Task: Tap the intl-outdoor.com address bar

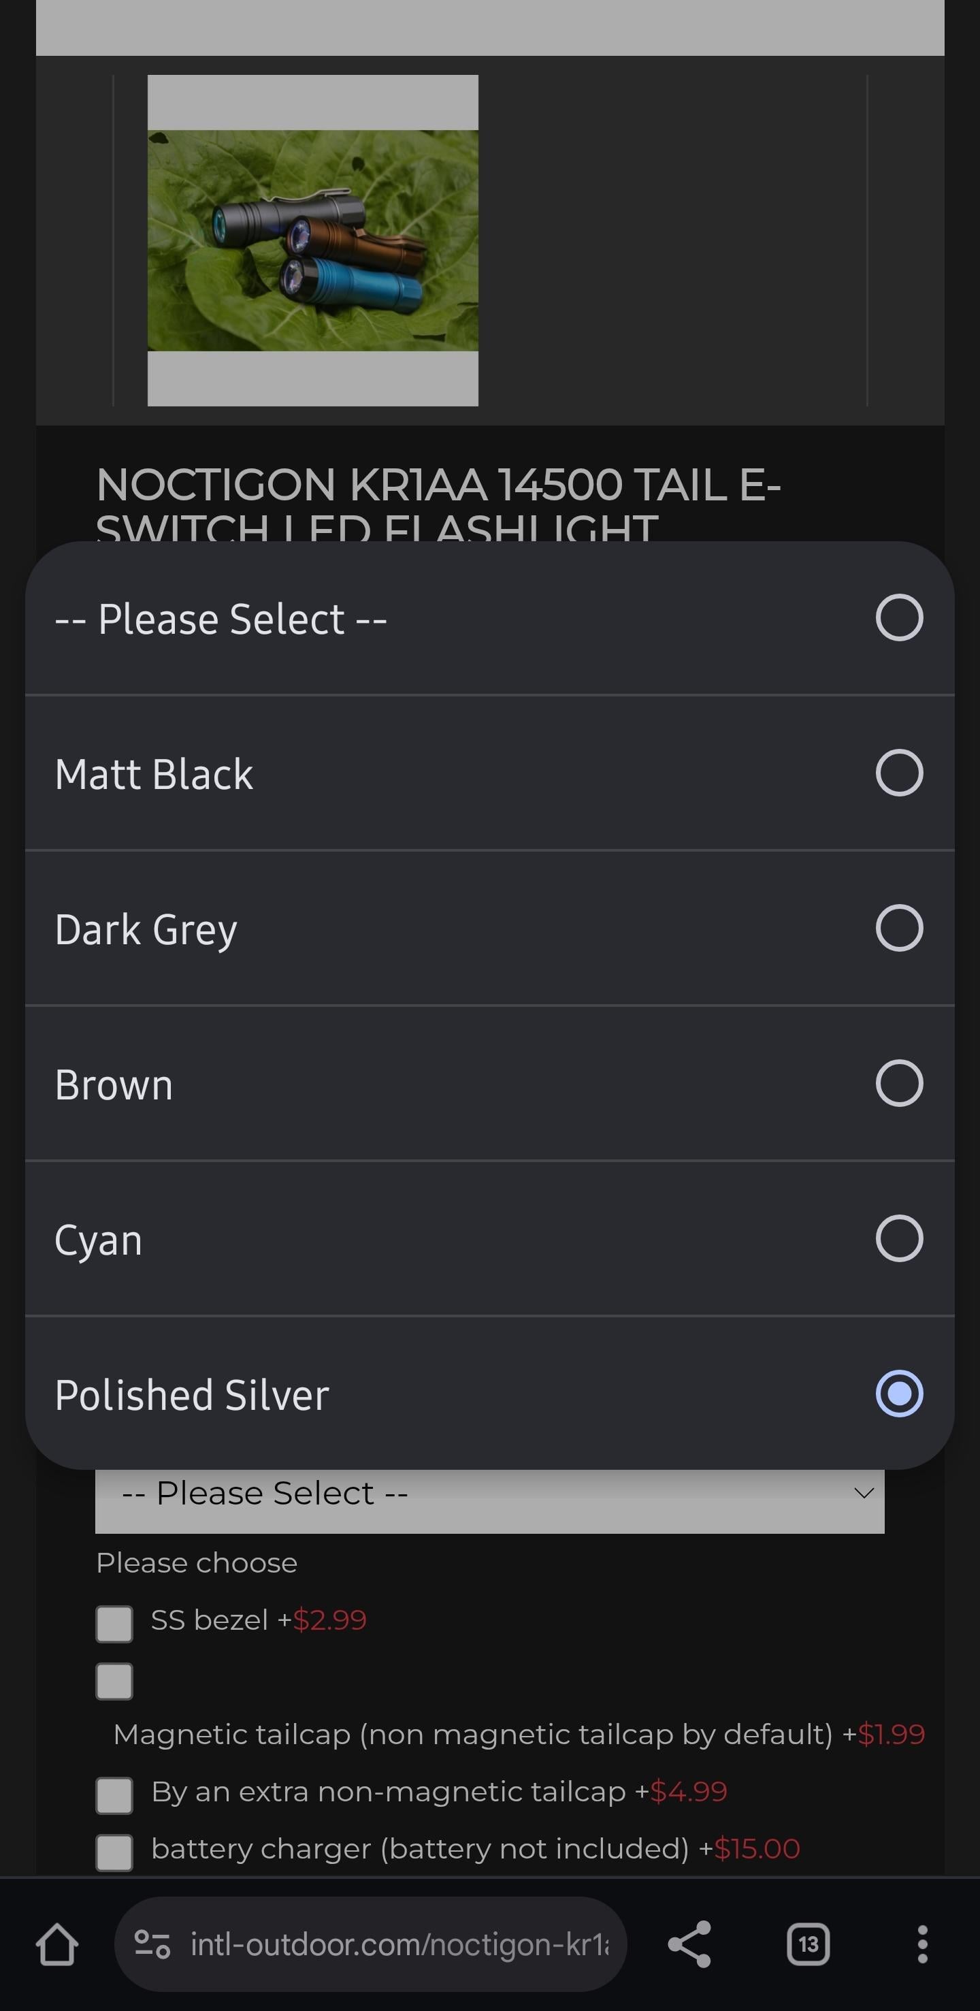Action: tap(398, 1944)
